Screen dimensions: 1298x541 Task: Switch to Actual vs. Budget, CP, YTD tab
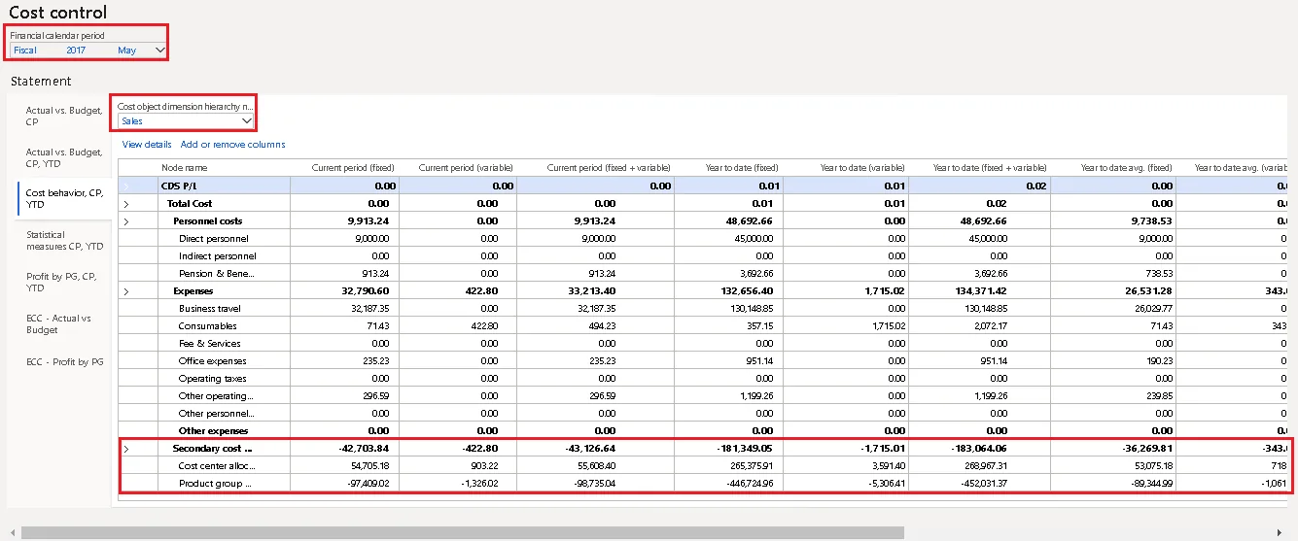pos(63,157)
